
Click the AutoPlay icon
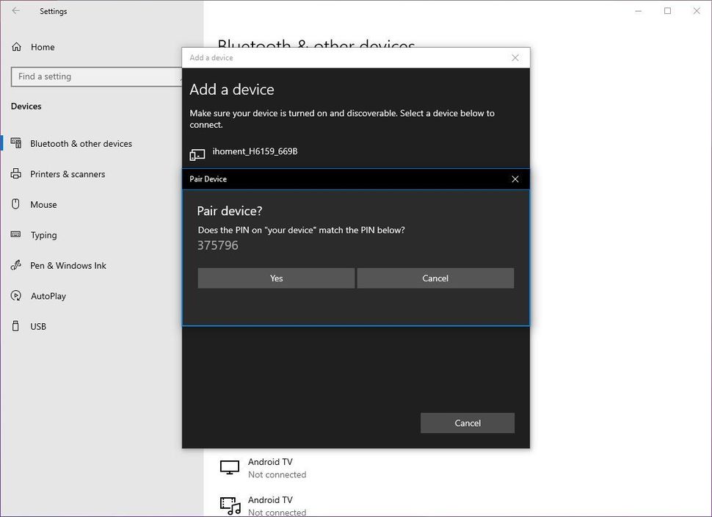[16, 296]
